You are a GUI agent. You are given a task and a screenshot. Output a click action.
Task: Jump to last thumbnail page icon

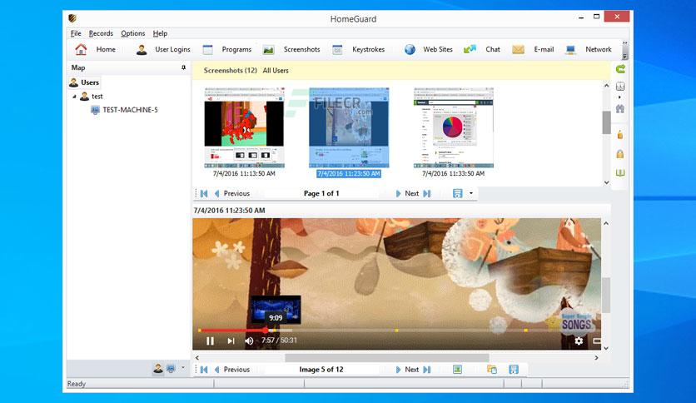(x=427, y=193)
